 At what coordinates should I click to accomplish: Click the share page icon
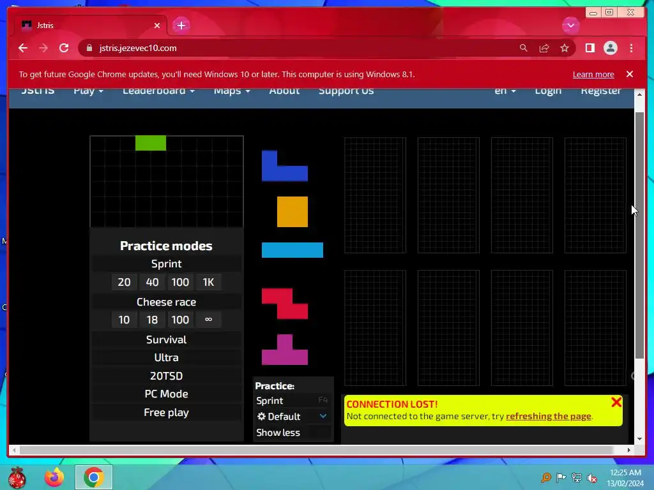[544, 48]
